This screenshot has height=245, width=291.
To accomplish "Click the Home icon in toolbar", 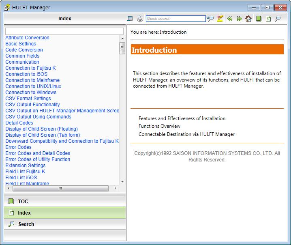I will [x=248, y=19].
